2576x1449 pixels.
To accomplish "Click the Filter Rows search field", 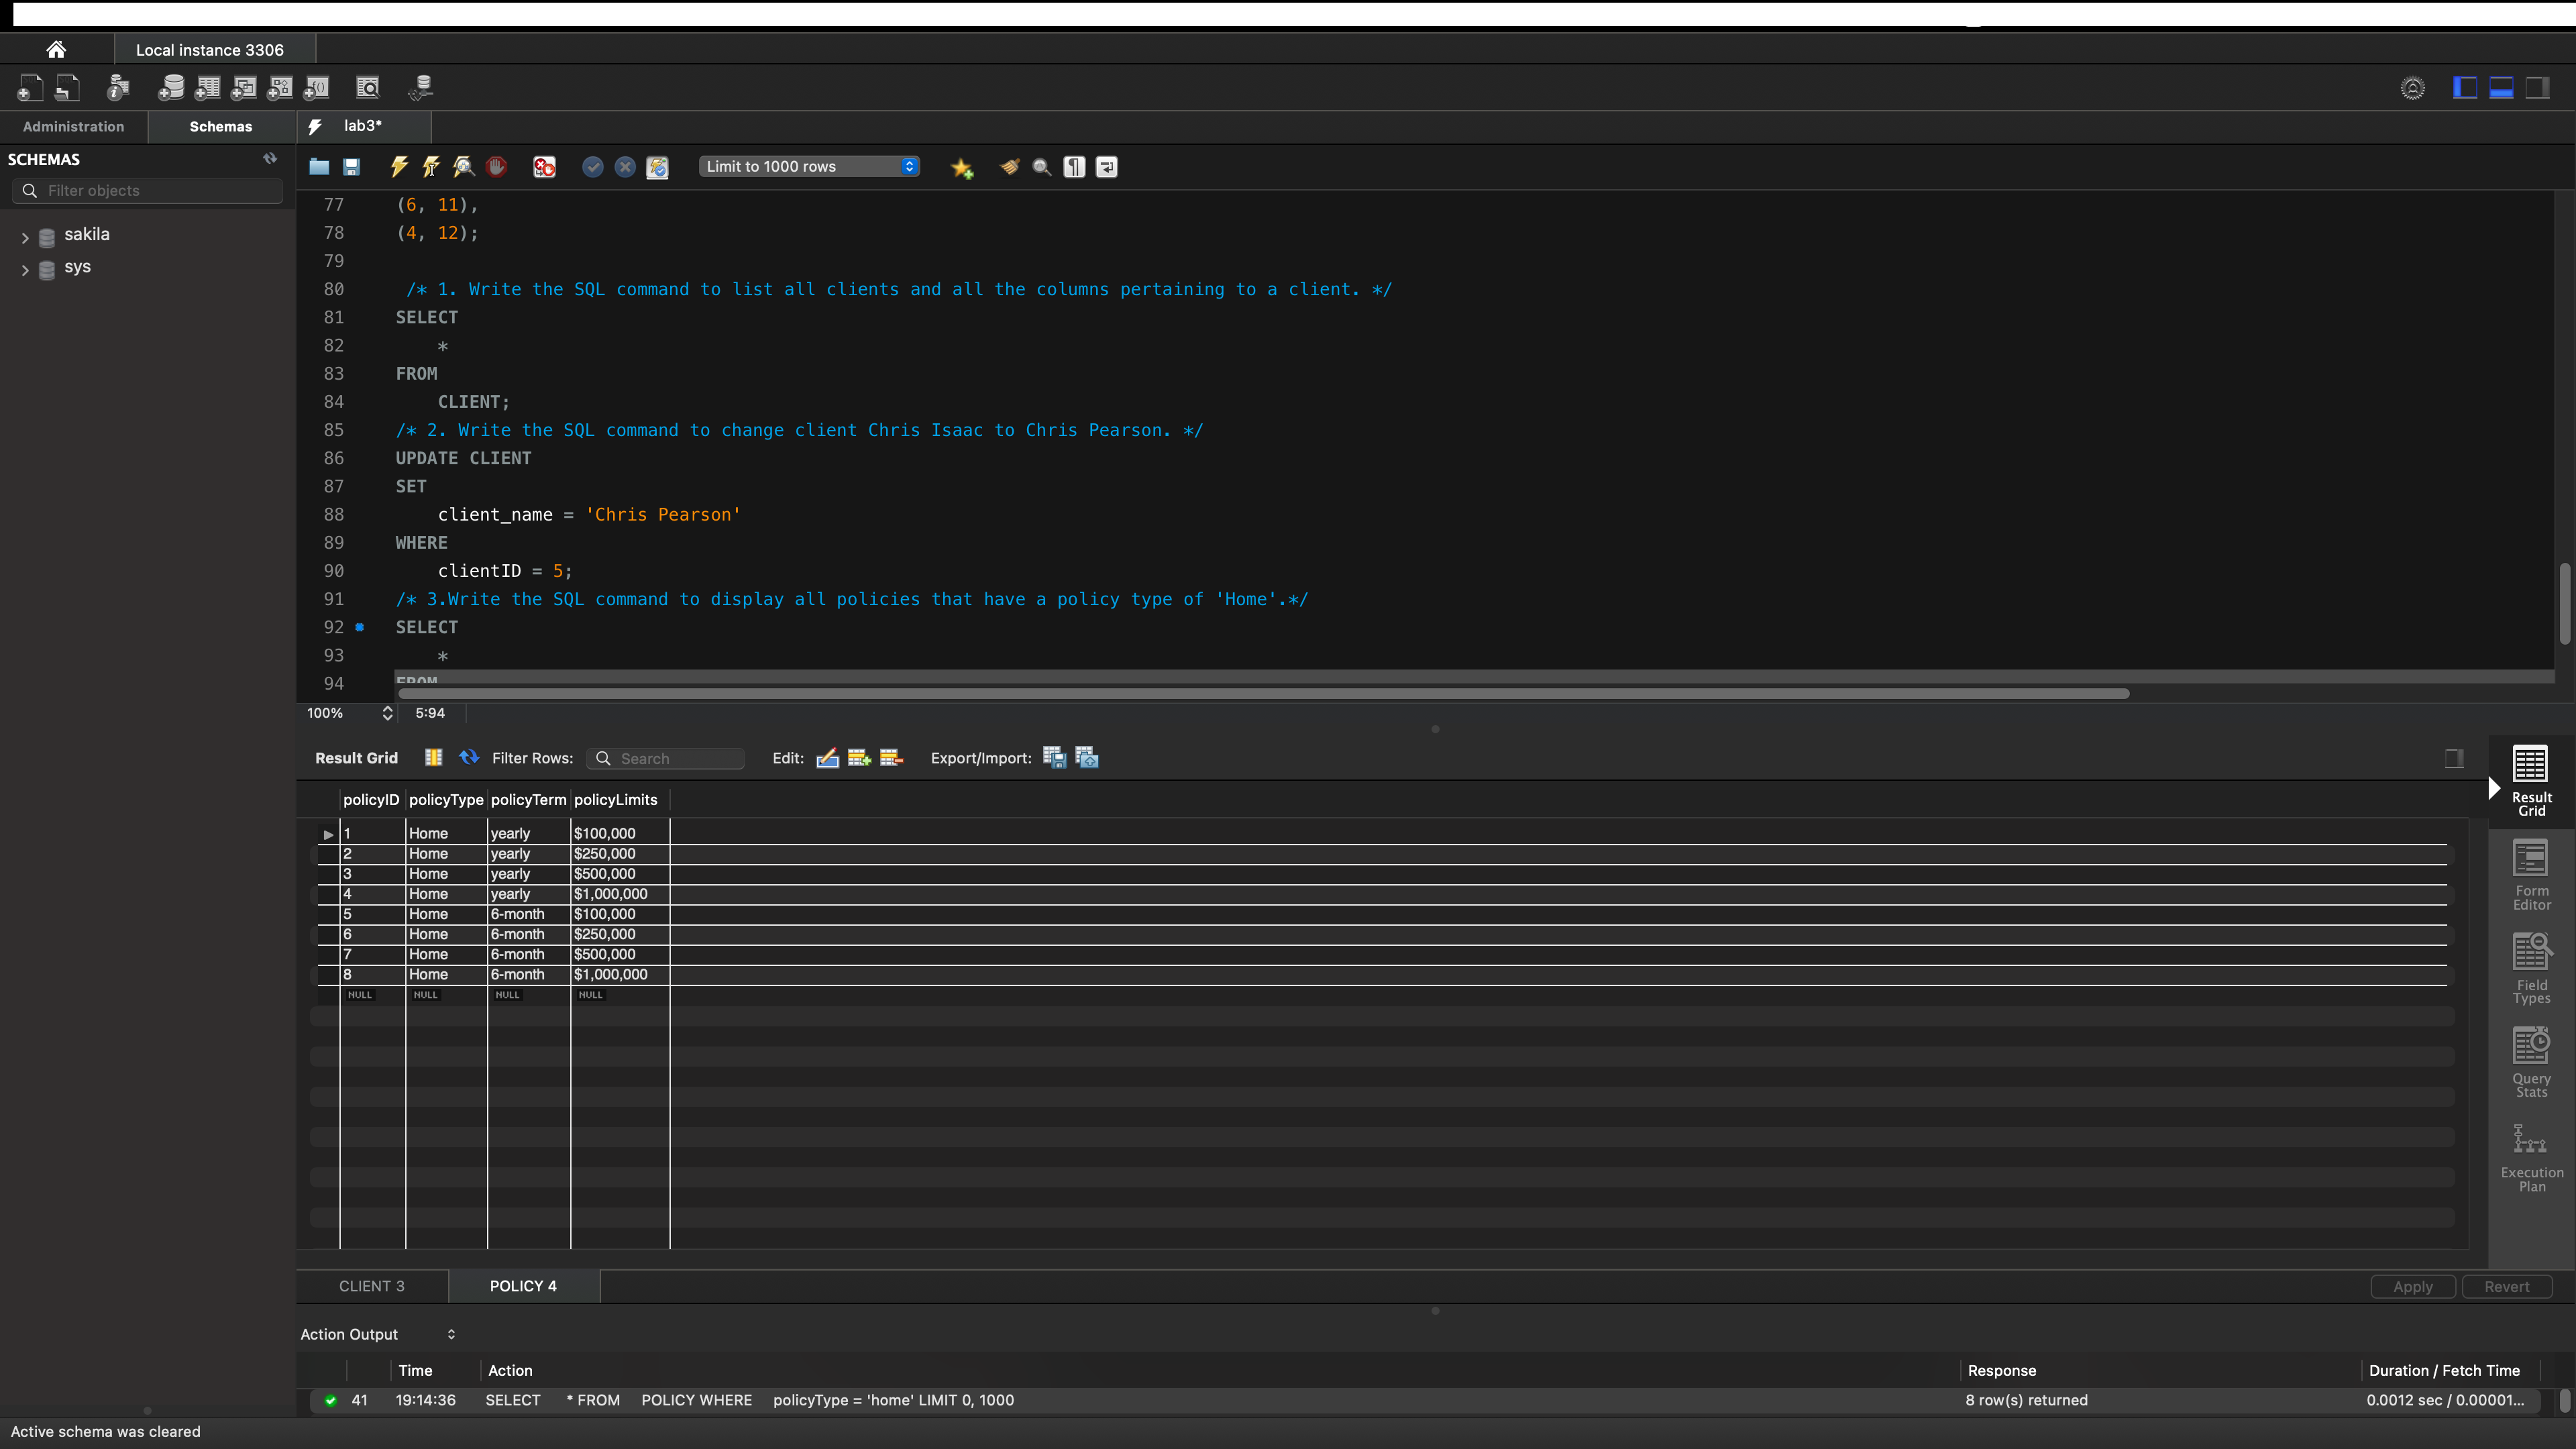I will [x=665, y=758].
